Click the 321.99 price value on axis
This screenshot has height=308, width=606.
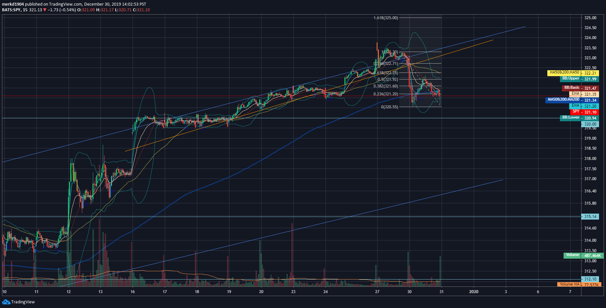pyautogui.click(x=590, y=79)
